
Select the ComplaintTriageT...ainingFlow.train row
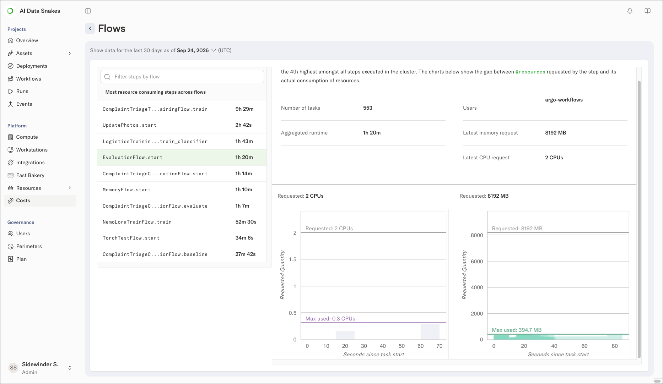coord(182,109)
